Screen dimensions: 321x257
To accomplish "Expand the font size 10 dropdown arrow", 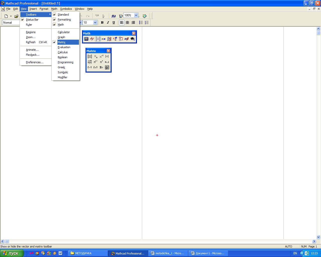I will pyautogui.click(x=95, y=23).
